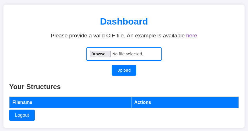Click the "Your Structures" heading
The width and height of the screenshot is (248, 131).
35,87
